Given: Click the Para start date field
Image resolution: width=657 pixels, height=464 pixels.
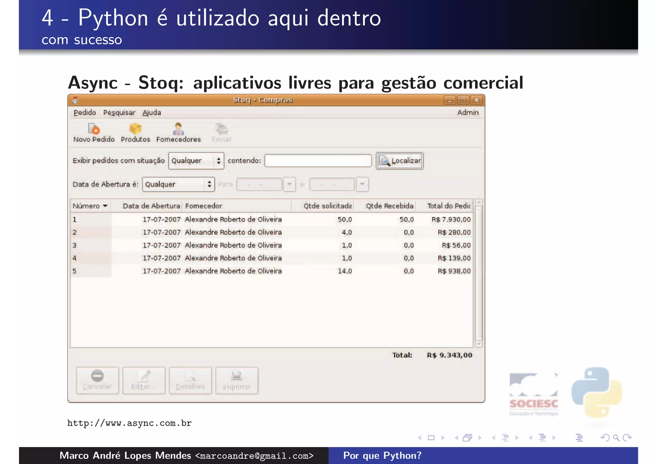Looking at the screenshot, I should [259, 184].
